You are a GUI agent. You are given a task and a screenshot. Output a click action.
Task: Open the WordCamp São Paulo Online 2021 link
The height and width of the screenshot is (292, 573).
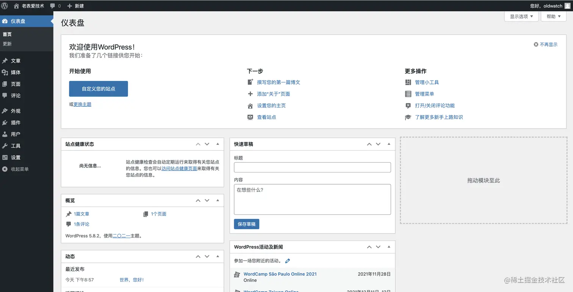[x=280, y=274]
